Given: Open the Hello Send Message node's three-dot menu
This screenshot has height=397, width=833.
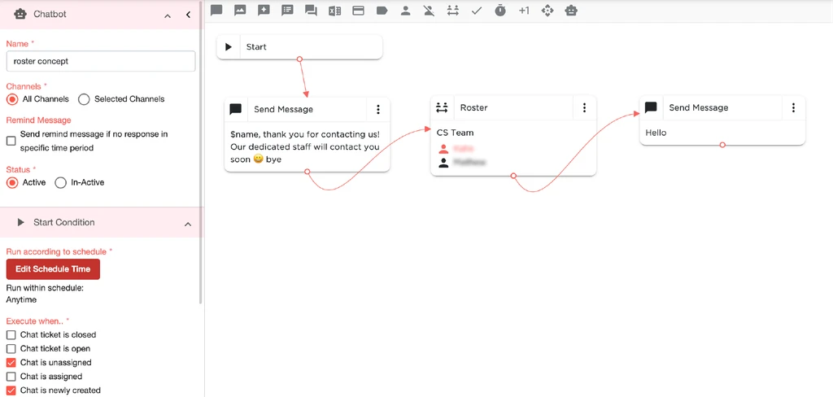Looking at the screenshot, I should [793, 108].
